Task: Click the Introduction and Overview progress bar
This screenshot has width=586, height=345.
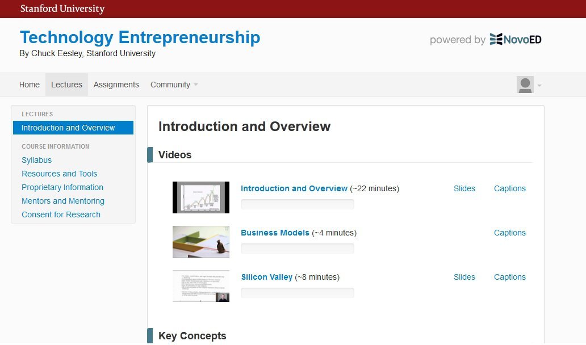Action: [x=298, y=204]
